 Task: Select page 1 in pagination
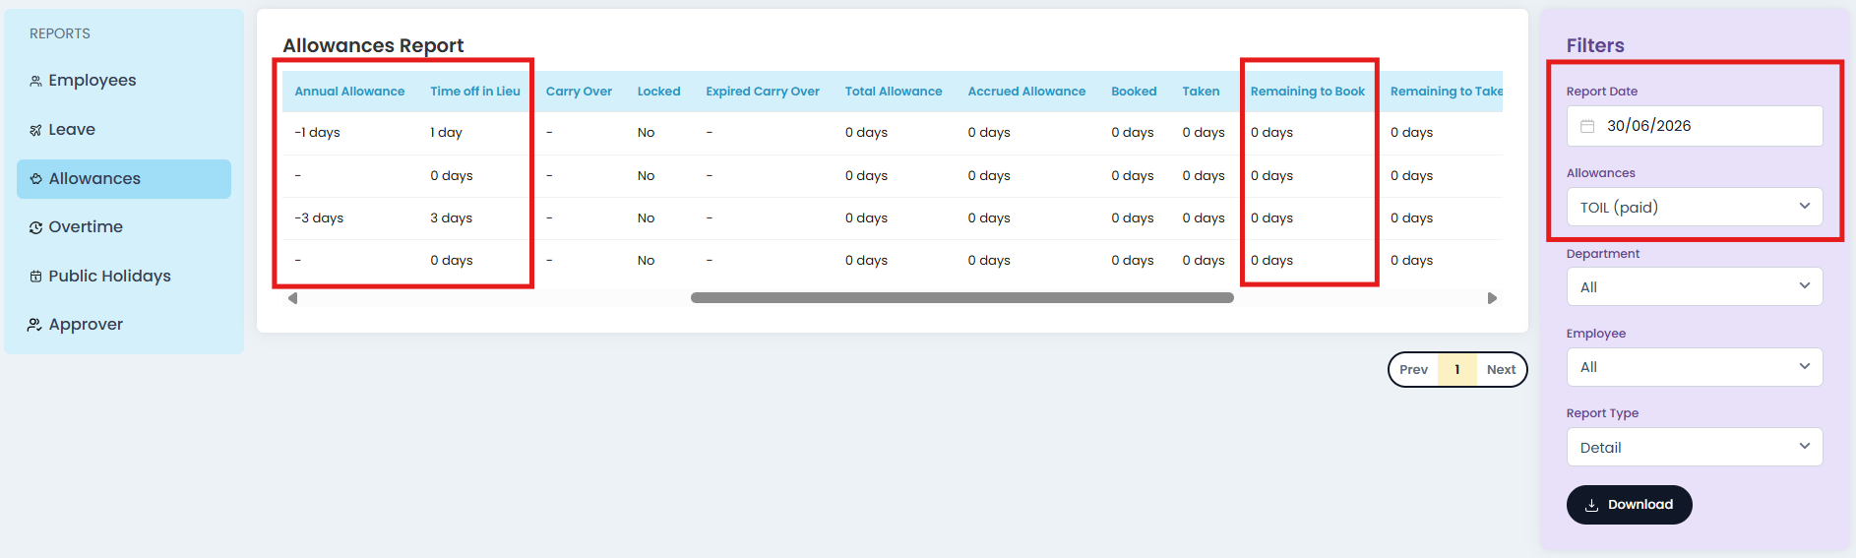click(x=1457, y=370)
